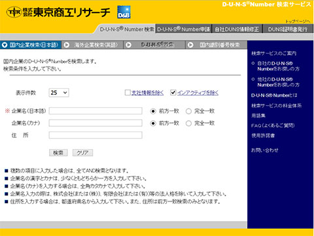Click the TSR Tokyo Shoko Research logo
The height and width of the screenshot is (236, 314).
click(x=58, y=12)
